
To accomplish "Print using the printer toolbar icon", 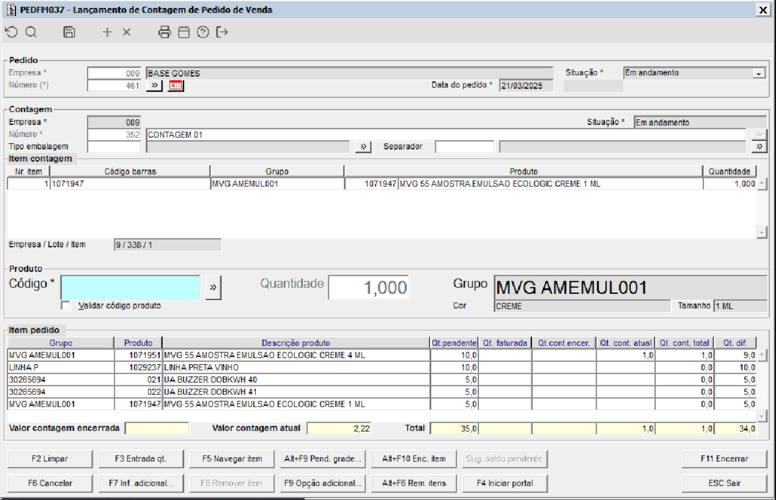I will point(165,32).
